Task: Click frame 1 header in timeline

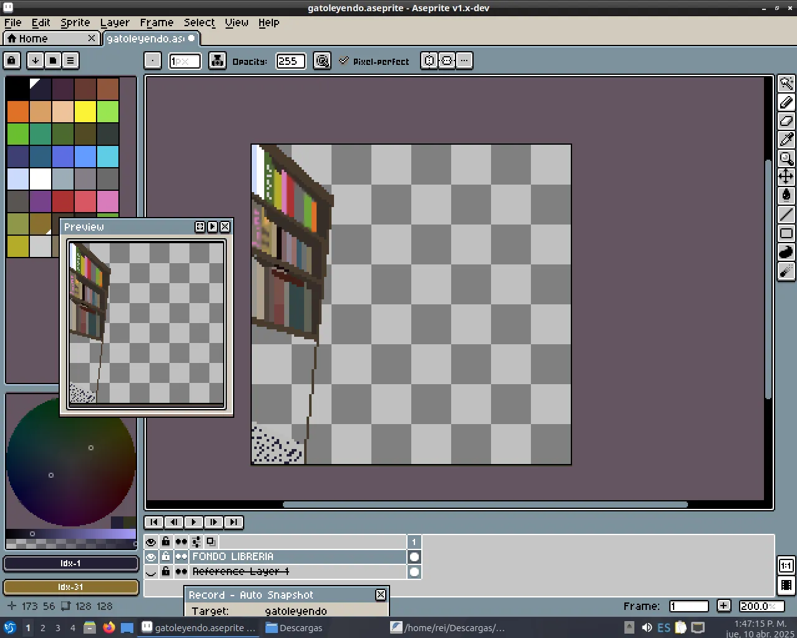Action: tap(414, 542)
